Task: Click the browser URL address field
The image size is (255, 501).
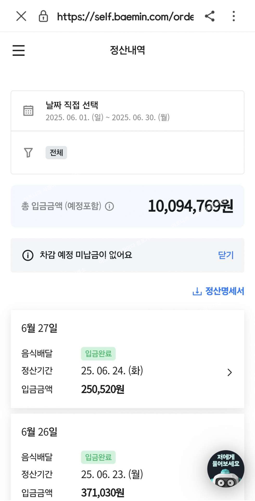Action: (125, 17)
